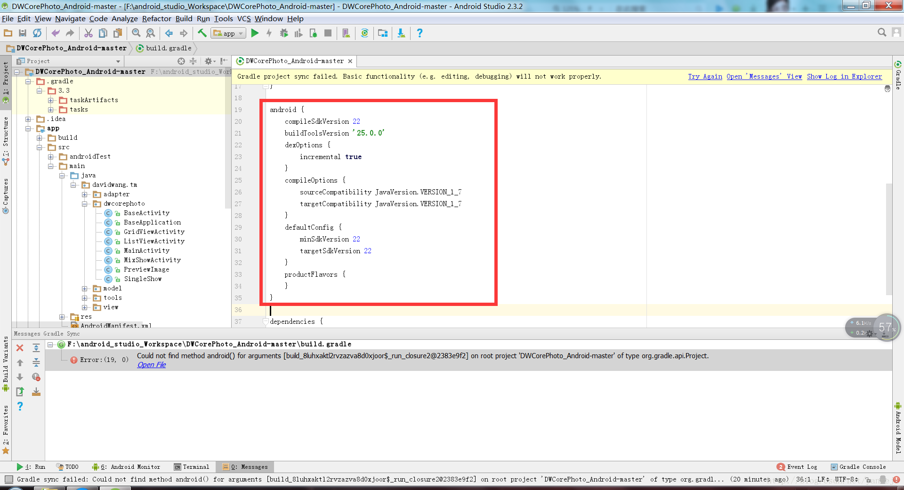Expand the adapter package node

point(85,194)
